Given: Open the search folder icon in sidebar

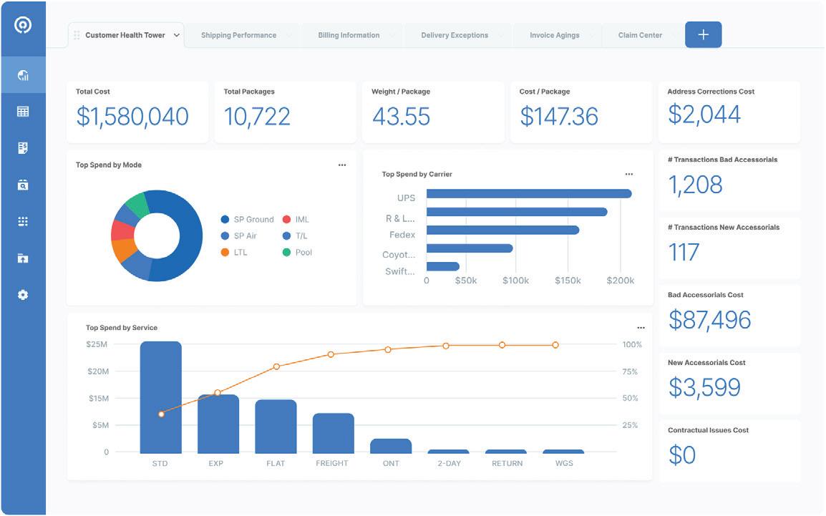Looking at the screenshot, I should coord(23,185).
